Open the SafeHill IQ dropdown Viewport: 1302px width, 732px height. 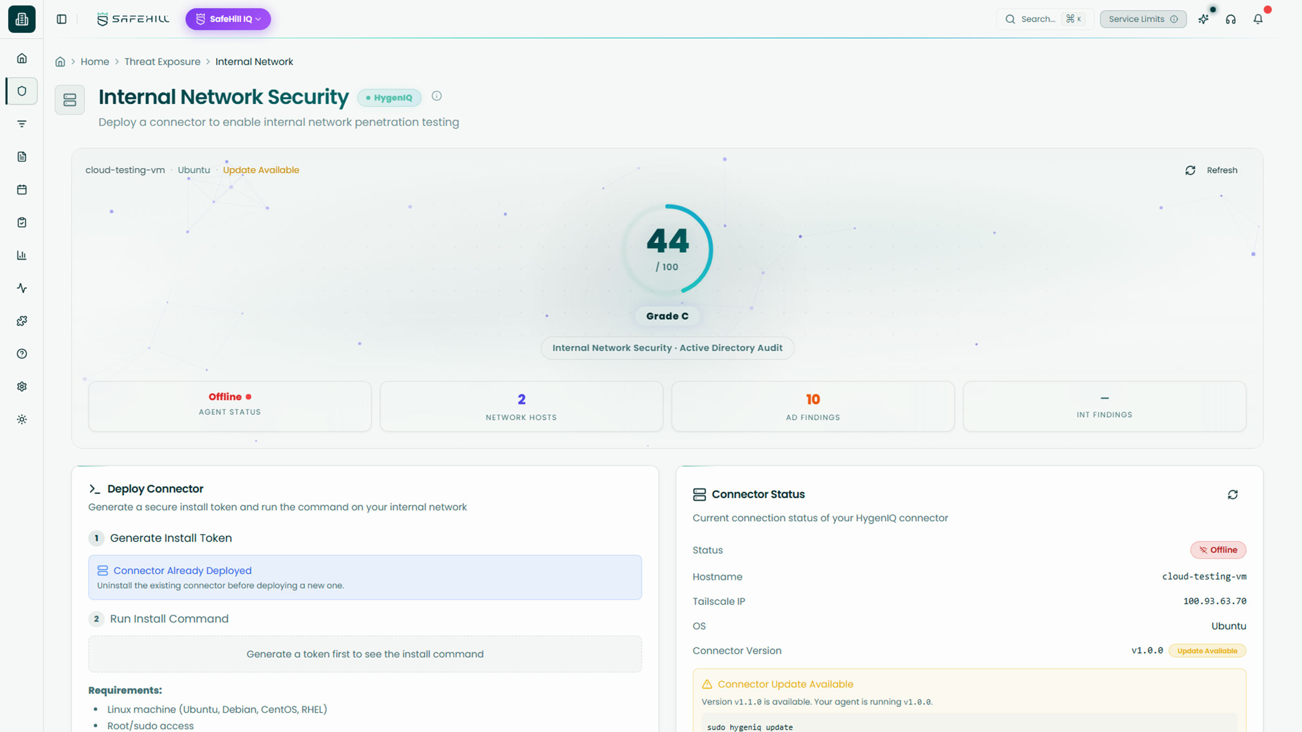(x=228, y=19)
